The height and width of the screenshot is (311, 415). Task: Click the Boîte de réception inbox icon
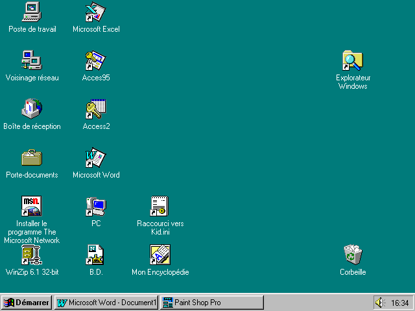click(32, 109)
